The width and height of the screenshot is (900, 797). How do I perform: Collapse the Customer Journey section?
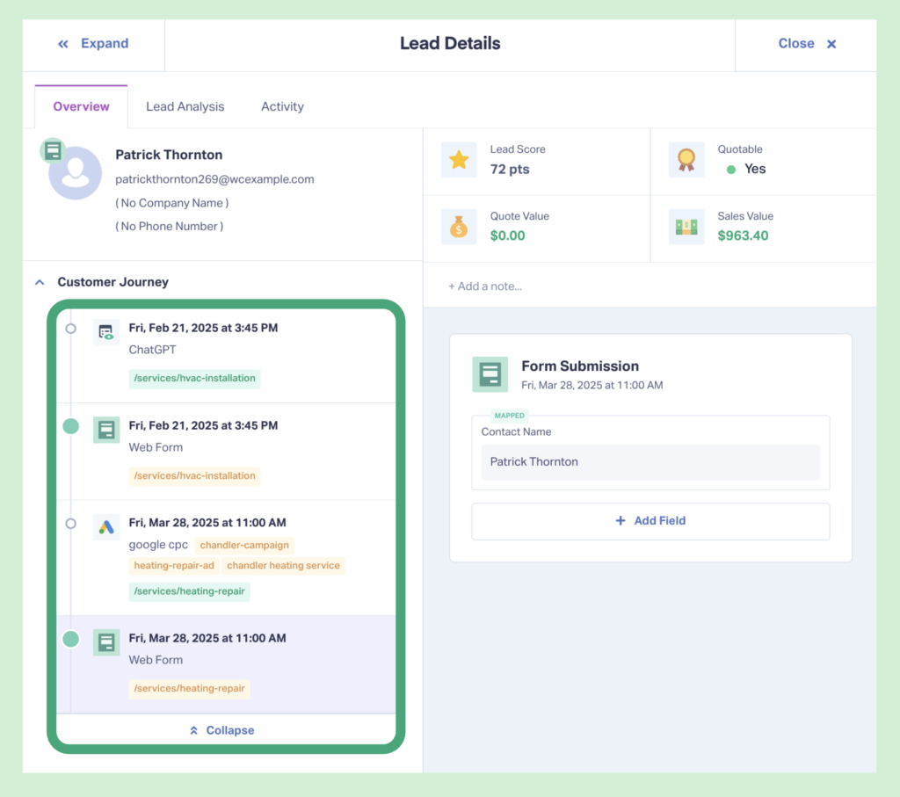click(x=40, y=281)
